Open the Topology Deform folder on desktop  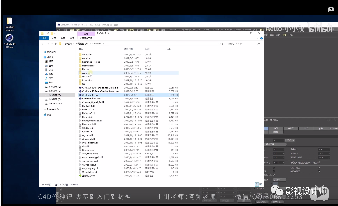tap(10, 24)
